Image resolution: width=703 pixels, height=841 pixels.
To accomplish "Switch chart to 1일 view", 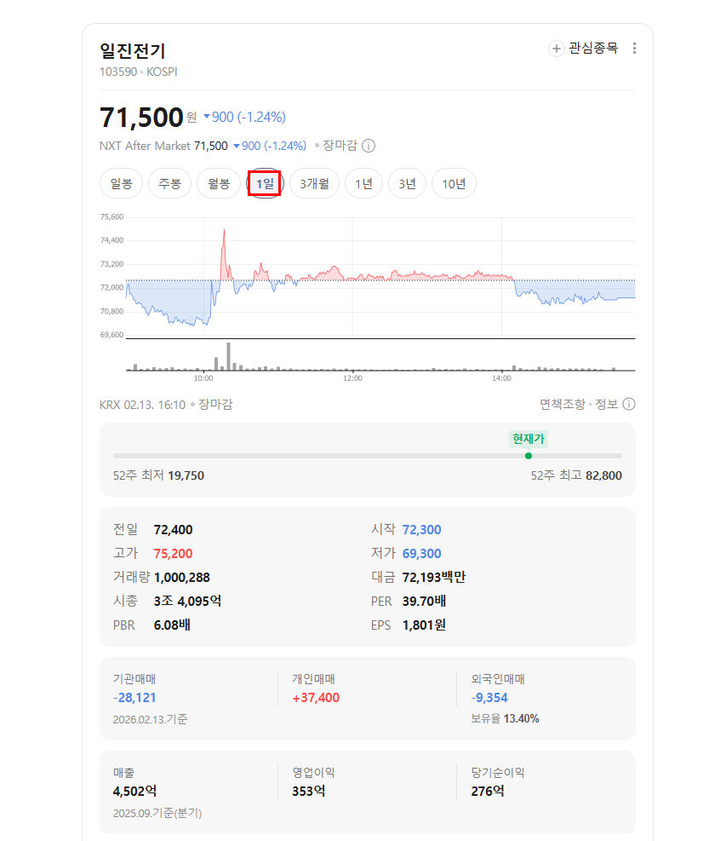I will coord(266,183).
